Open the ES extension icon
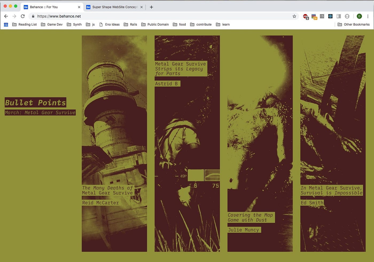This screenshot has width=374, height=262. coord(322,16)
